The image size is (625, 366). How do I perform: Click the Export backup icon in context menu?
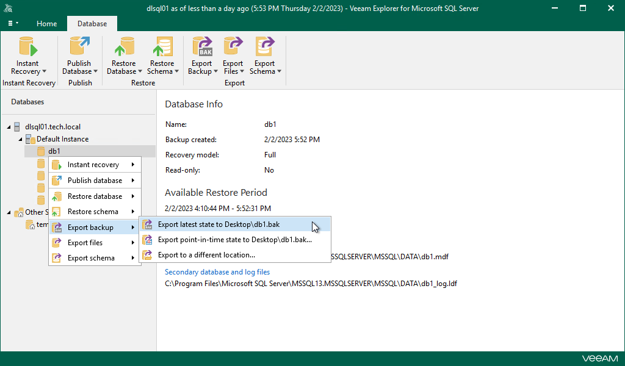click(x=57, y=228)
